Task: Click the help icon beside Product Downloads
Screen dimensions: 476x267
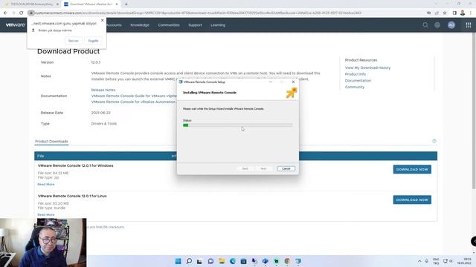Action: (434, 141)
